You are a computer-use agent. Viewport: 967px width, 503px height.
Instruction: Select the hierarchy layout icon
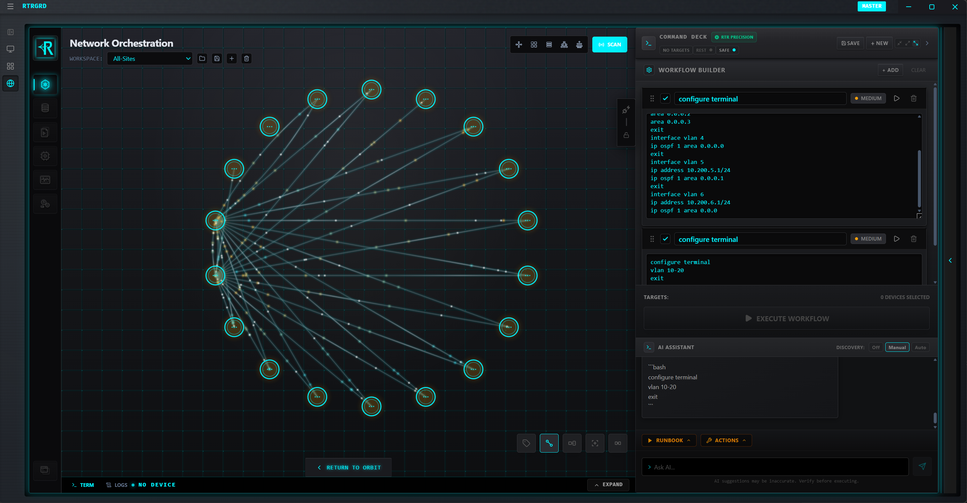click(x=564, y=44)
